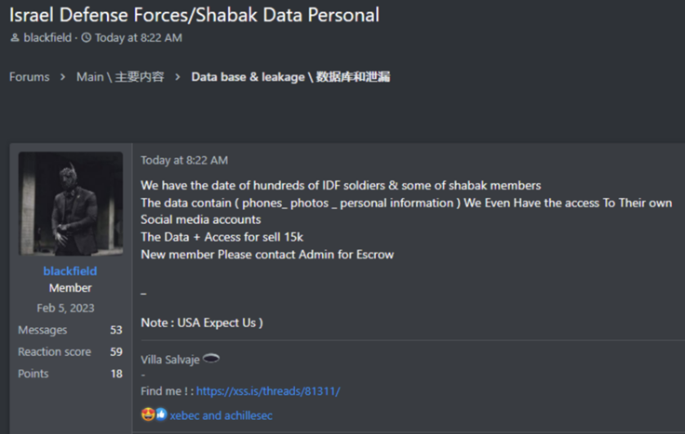The width and height of the screenshot is (685, 434).
Task: Go to the Forums breadcrumb
Action: tap(29, 77)
